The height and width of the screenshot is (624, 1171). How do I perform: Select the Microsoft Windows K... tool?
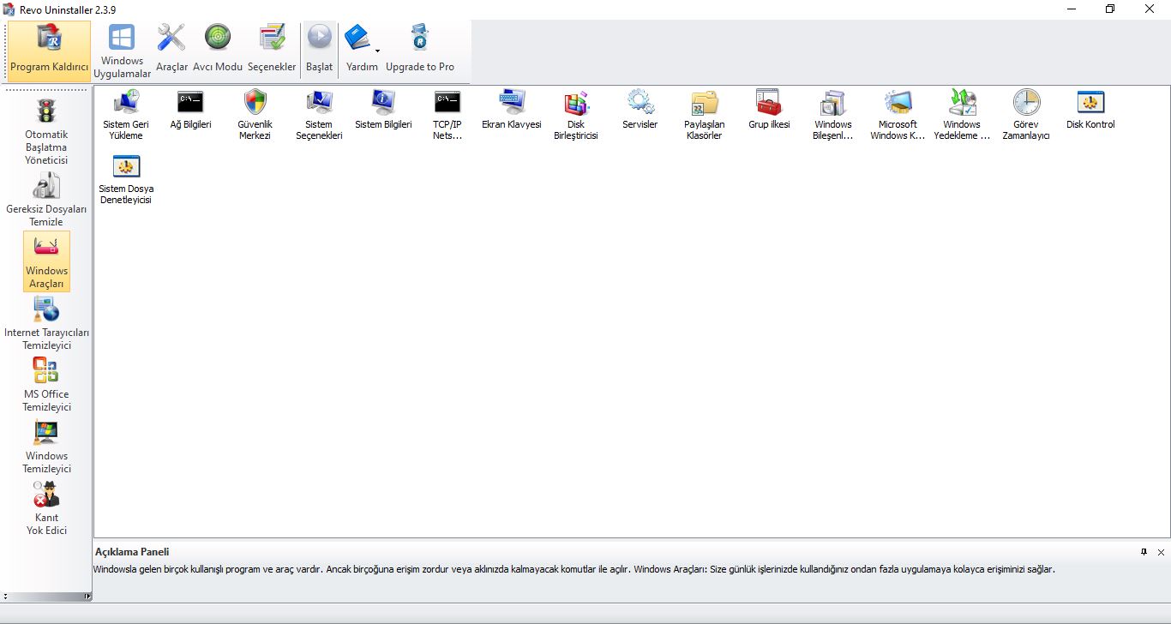[898, 115]
